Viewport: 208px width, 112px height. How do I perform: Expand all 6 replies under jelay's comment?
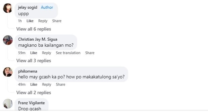(34, 29)
